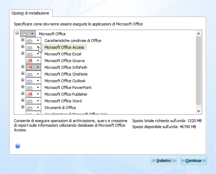This screenshot has width=216, height=174.
Task: Click the drive icon for Microsoft Office root
Action: 24,34
